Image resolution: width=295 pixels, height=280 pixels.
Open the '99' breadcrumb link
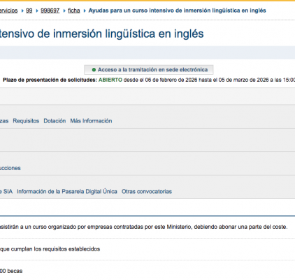coord(29,10)
